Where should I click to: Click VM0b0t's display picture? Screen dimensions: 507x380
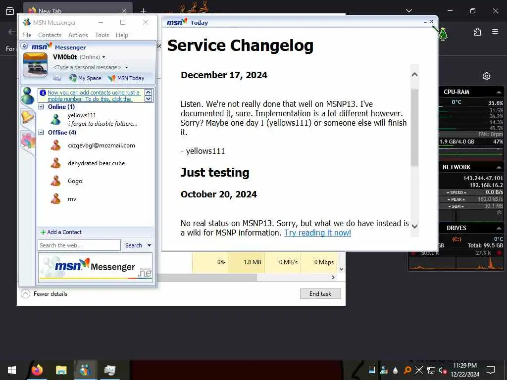[x=35, y=65]
